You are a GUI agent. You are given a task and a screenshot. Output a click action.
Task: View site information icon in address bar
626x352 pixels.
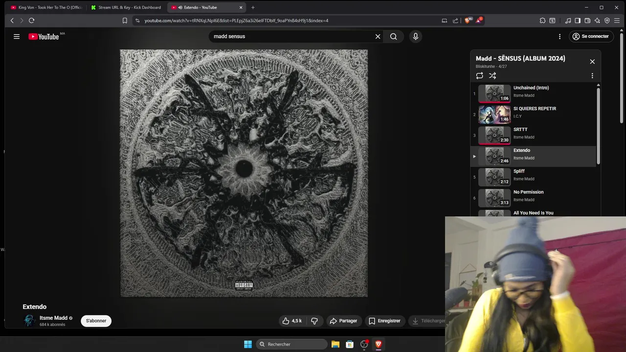pyautogui.click(x=137, y=21)
